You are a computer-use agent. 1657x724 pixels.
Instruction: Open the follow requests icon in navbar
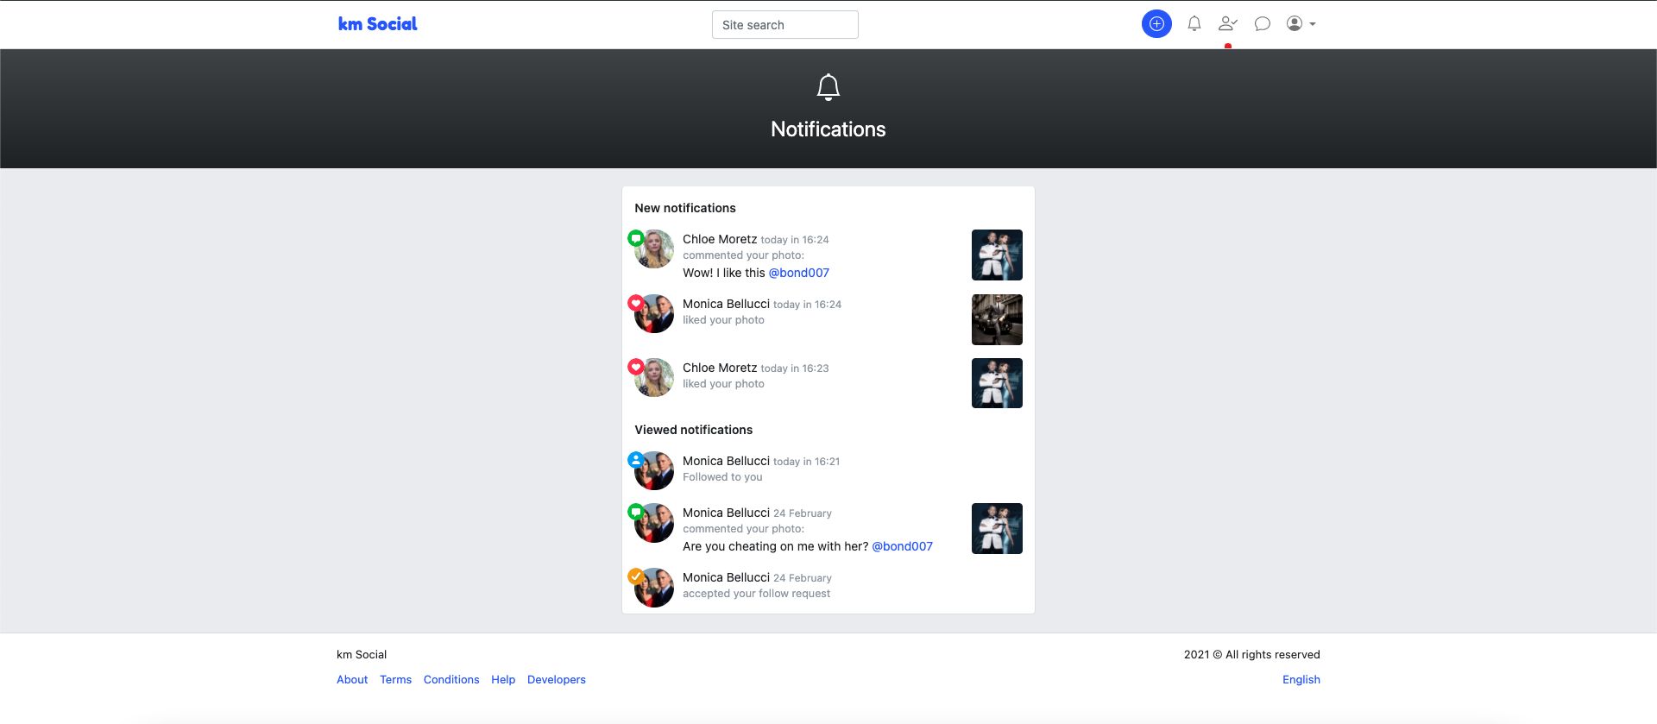pos(1227,24)
